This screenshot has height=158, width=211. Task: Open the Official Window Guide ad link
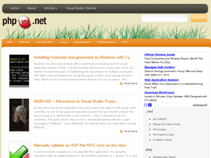pos(160,55)
